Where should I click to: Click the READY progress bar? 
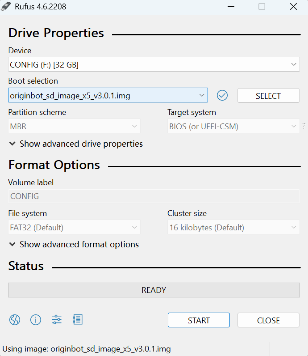pyautogui.click(x=154, y=290)
